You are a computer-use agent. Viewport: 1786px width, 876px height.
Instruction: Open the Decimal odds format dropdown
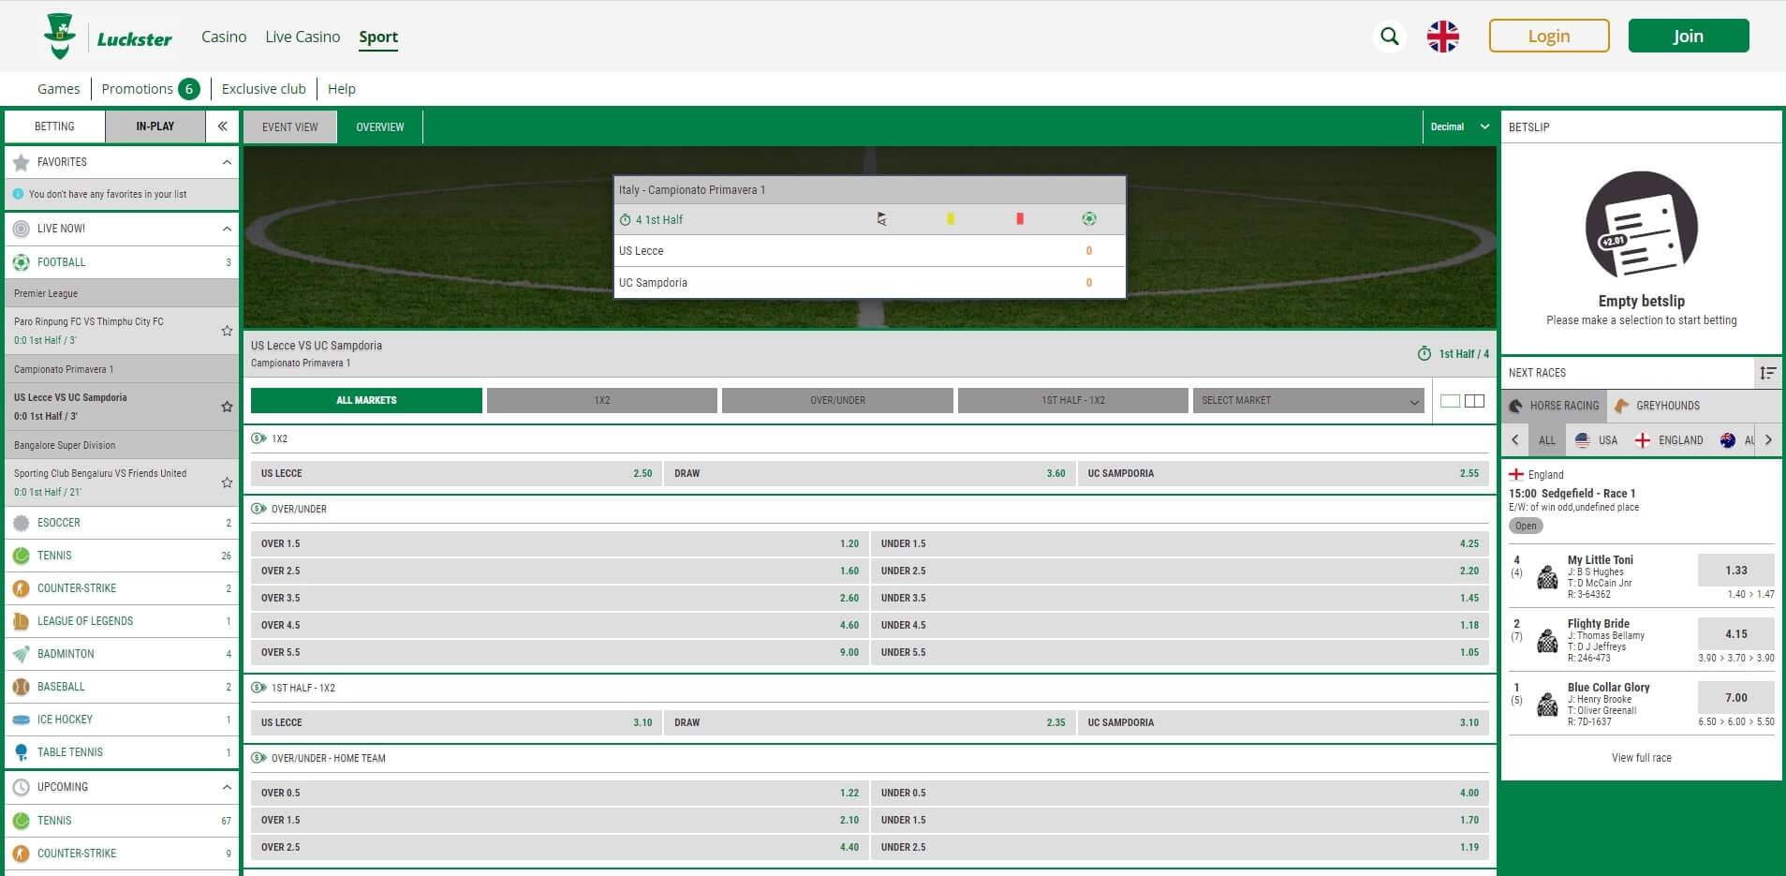pos(1456,126)
